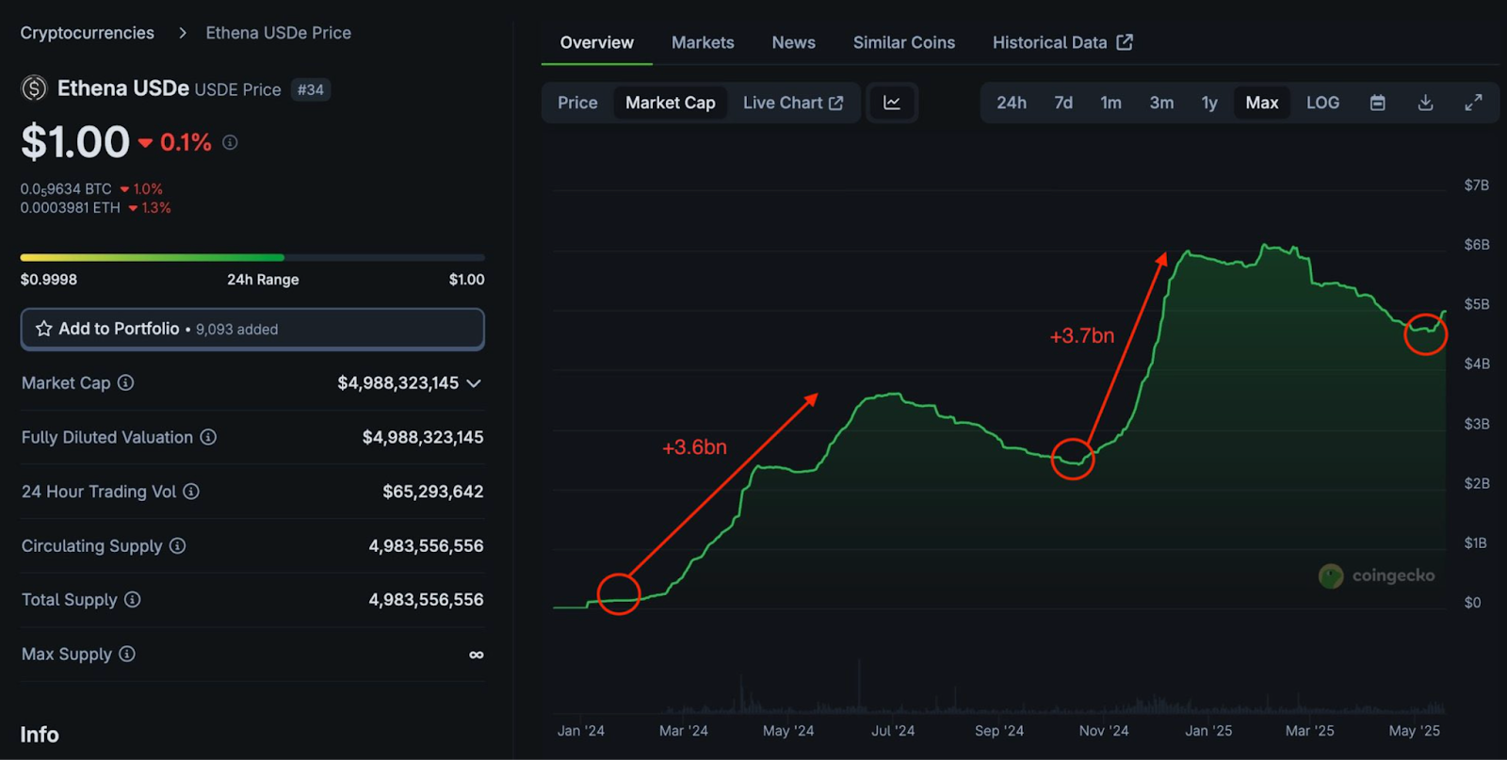
Task: Click the 0.0003981 ETH price text
Action: 71,208
